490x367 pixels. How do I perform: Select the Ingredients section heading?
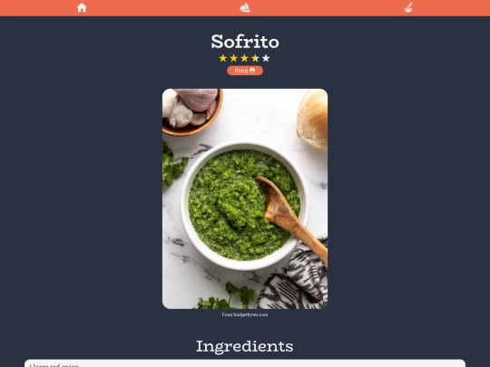(x=245, y=346)
